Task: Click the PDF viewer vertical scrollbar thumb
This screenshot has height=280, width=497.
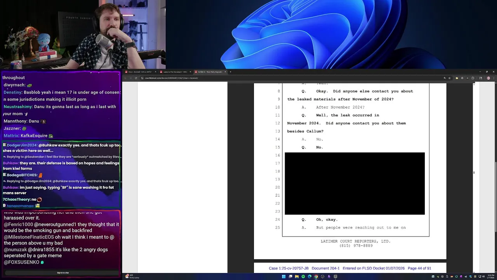Action: [474, 173]
